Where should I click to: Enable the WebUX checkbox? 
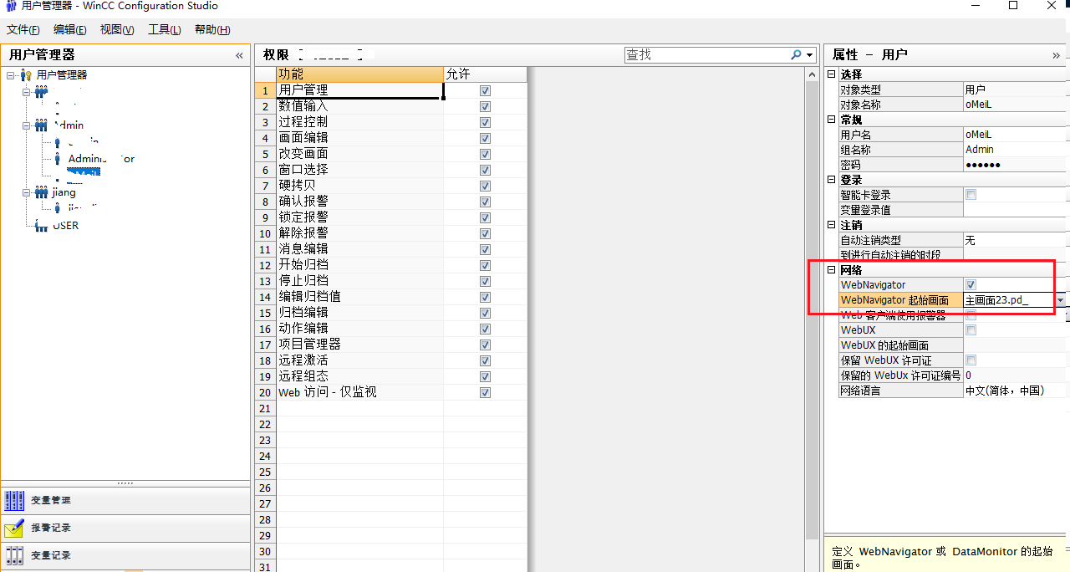click(x=971, y=330)
